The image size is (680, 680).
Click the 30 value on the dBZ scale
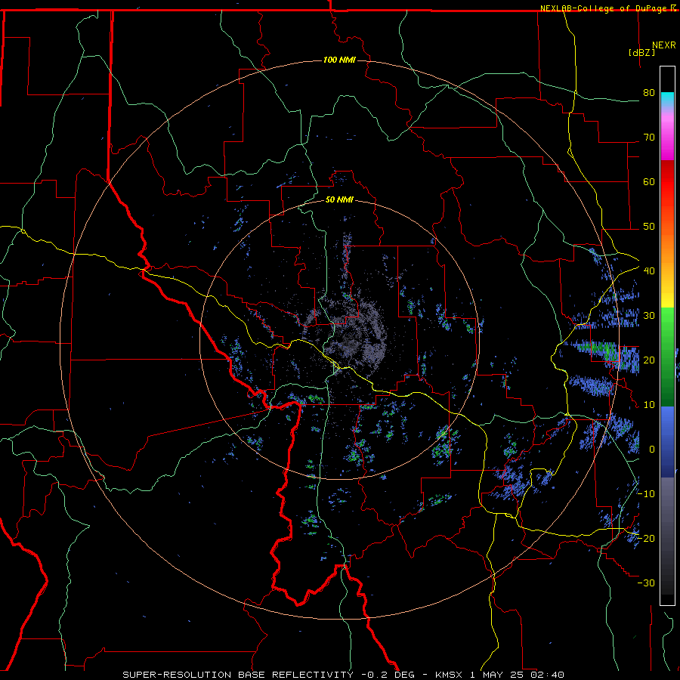coord(649,316)
